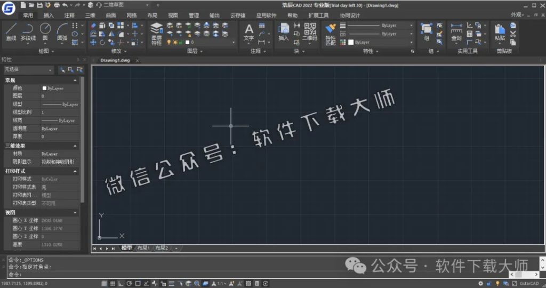The width and height of the screenshot is (546, 288).
Task: Select the Move tool in 修改 panel
Action: (x=93, y=43)
